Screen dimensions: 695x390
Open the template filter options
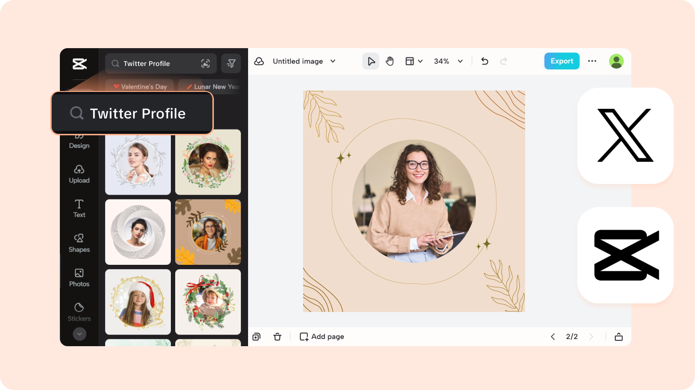click(x=231, y=64)
